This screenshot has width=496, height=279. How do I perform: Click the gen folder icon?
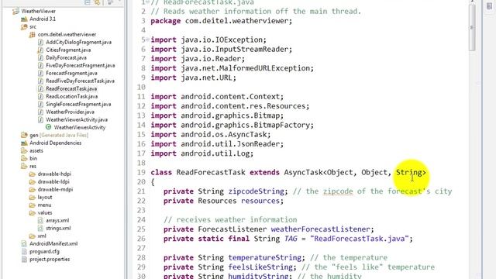point(24,135)
